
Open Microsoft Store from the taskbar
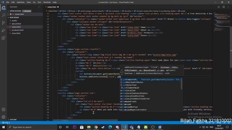pos(82,127)
